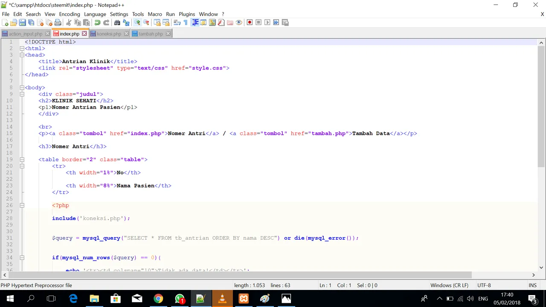The height and width of the screenshot is (307, 546).
Task: Toggle the file monitoring eye icon
Action: coord(239,23)
